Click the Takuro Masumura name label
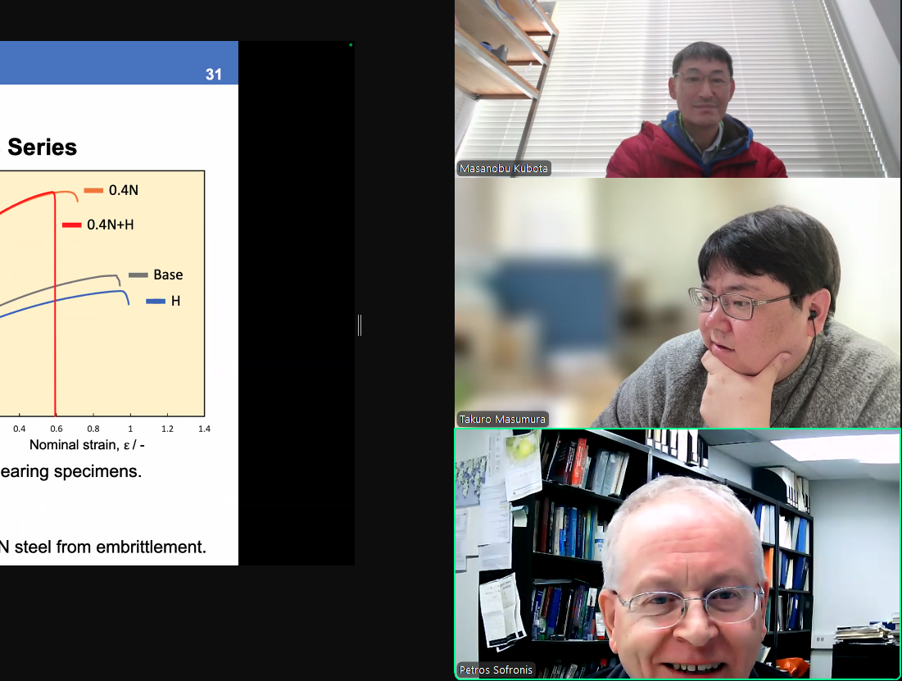This screenshot has height=681, width=902. pos(502,419)
